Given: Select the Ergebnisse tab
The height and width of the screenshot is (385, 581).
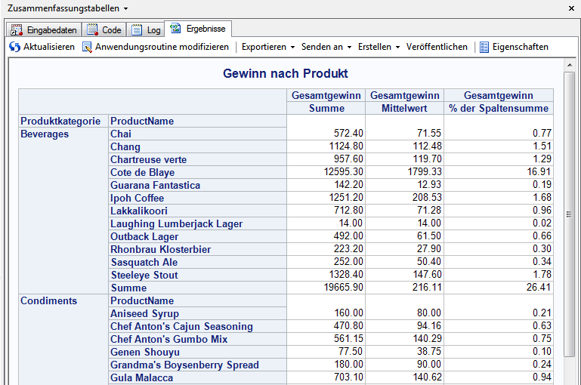Looking at the screenshot, I should click(198, 29).
